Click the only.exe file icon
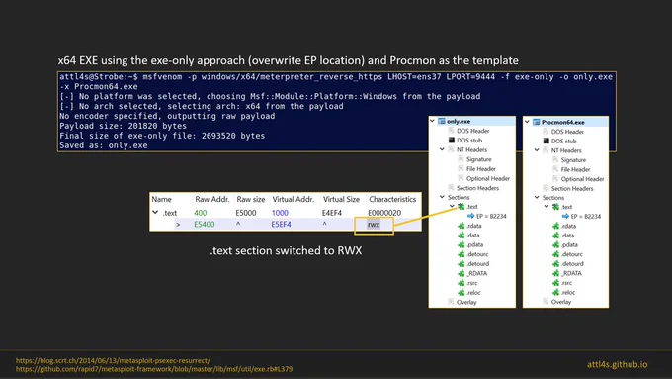The width and height of the screenshot is (672, 379). (442, 121)
